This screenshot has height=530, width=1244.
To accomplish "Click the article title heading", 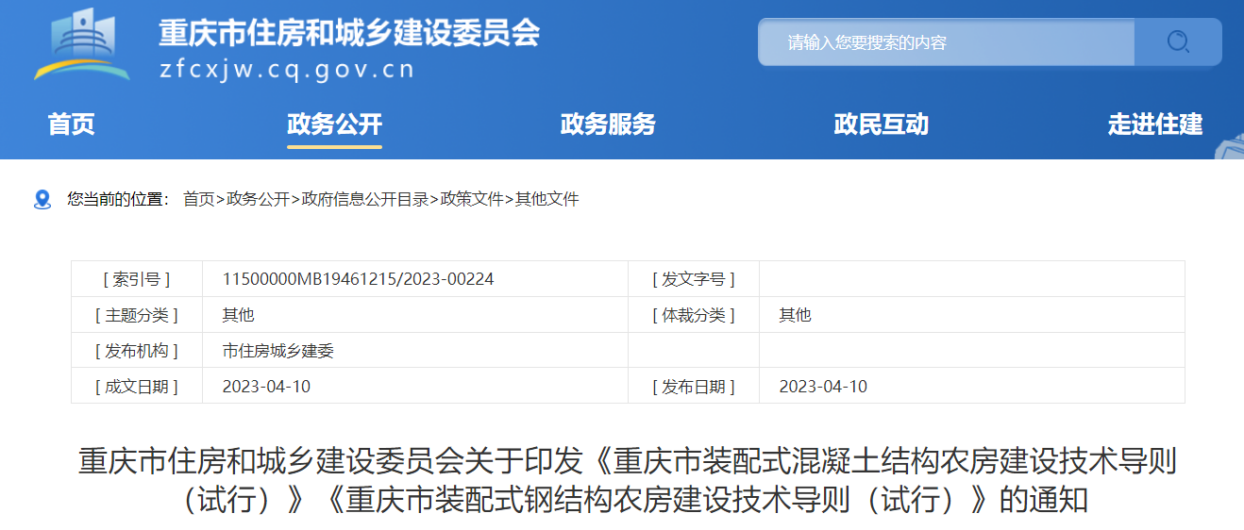I will 628,480.
